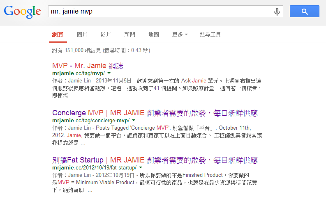
Task: Expand the 更多 dropdown menu
Action: (180, 34)
